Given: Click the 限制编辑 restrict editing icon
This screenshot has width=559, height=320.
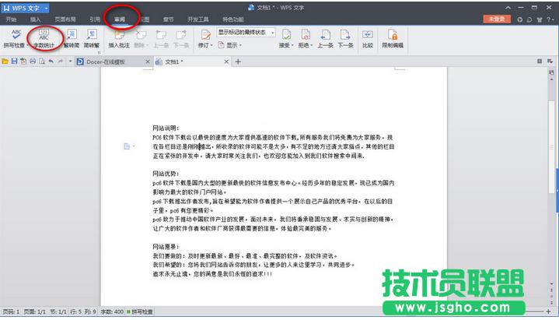Looking at the screenshot, I should click(x=393, y=35).
